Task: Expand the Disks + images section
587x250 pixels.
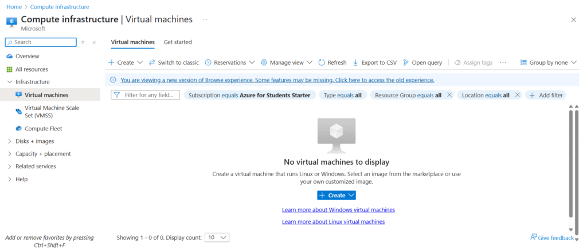Action: click(10, 141)
